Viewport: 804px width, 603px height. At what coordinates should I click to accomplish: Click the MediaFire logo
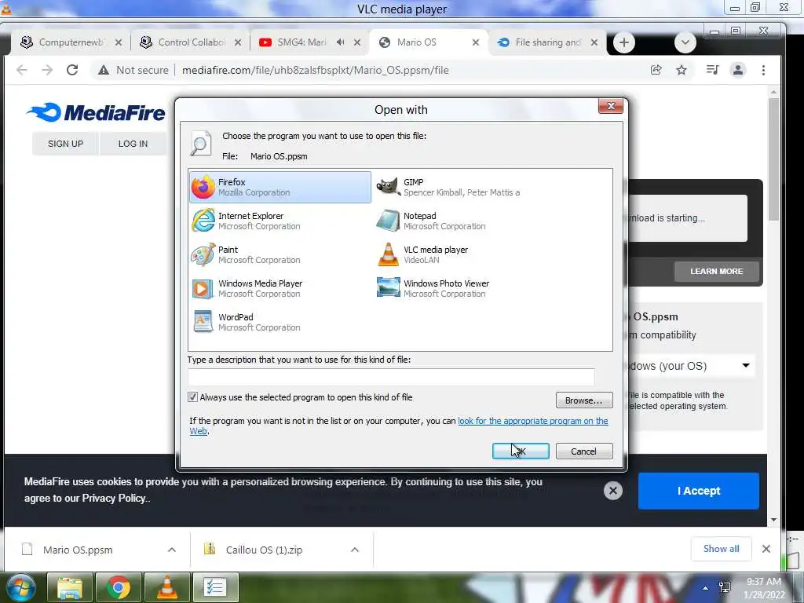(96, 112)
